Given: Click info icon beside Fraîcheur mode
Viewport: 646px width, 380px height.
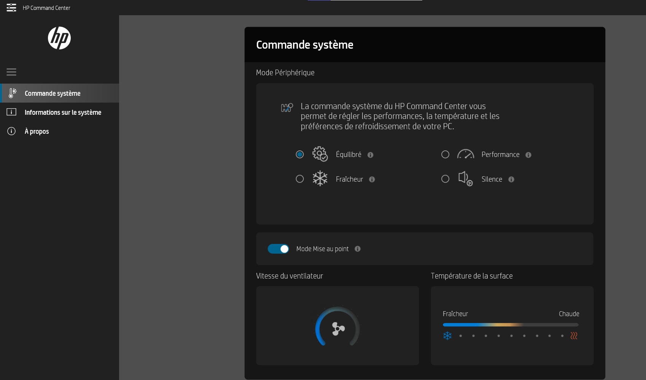Looking at the screenshot, I should tap(372, 179).
